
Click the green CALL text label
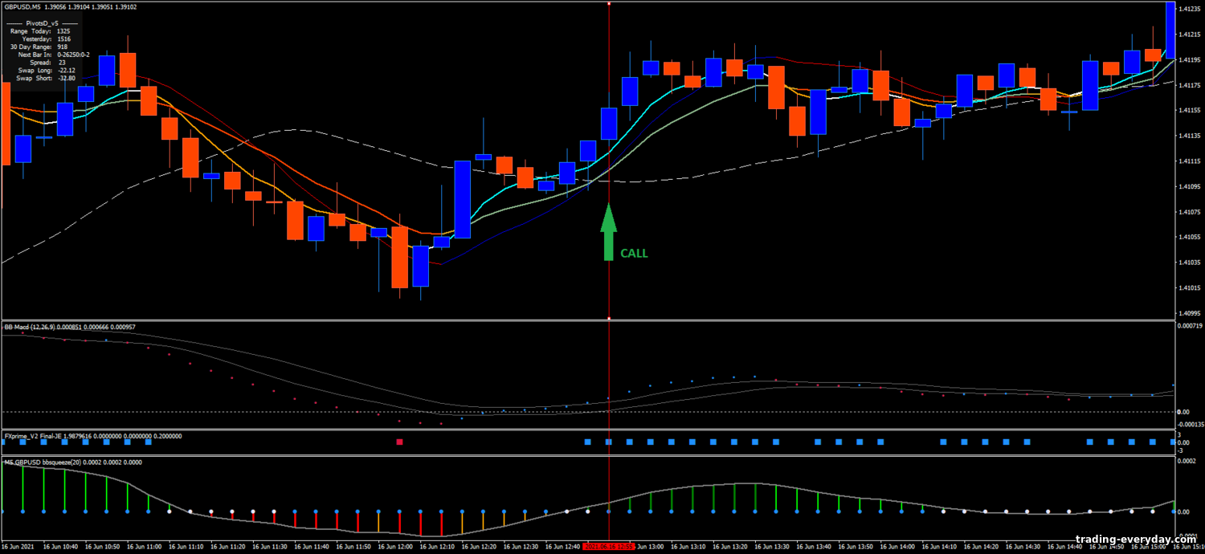coord(633,254)
